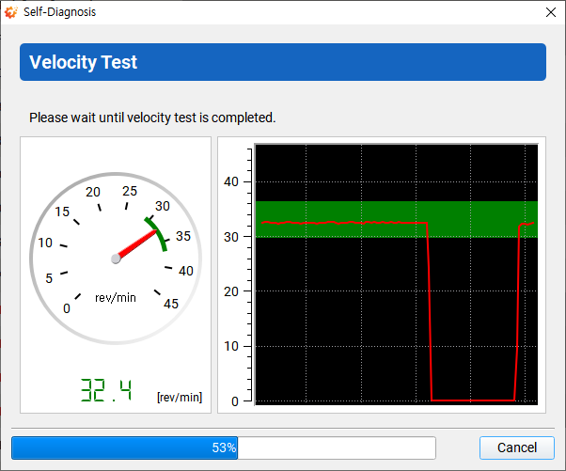Click the [rev/min] unit label beside readout
Viewport: 566px width, 471px height.
179,398
